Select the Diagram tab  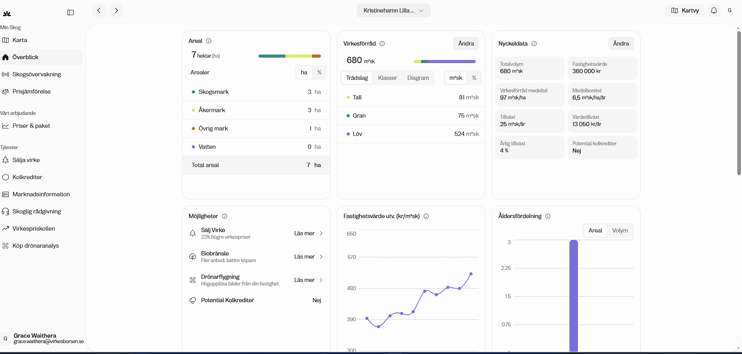tap(418, 78)
